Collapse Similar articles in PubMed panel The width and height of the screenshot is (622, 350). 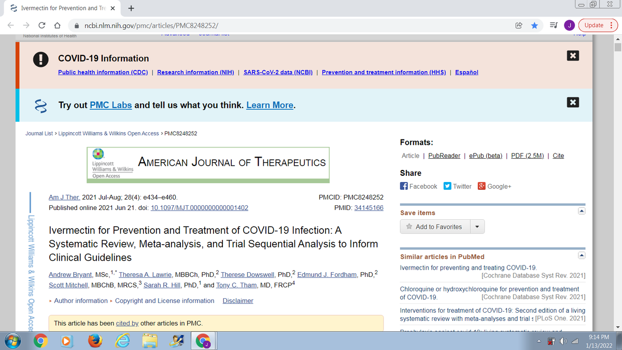(582, 255)
